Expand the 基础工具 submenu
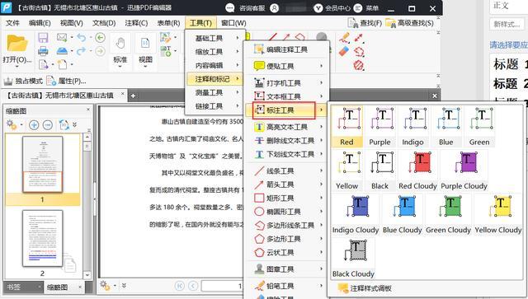The width and height of the screenshot is (528, 299). pyautogui.click(x=214, y=38)
